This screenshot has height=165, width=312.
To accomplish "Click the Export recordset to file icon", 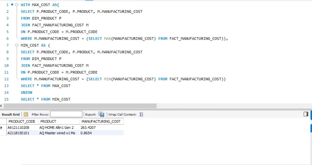I will click(x=101, y=114).
